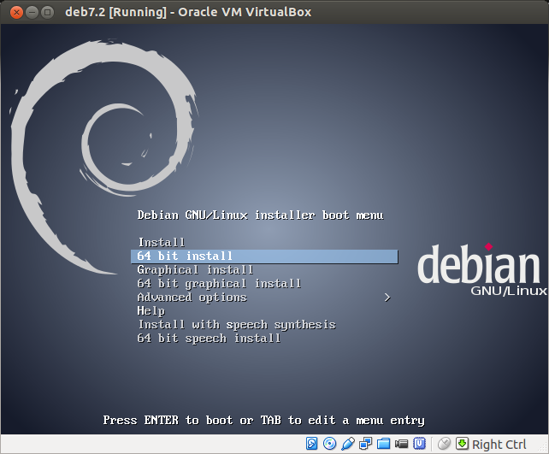Expand Advanced options using its arrow

[x=387, y=298]
